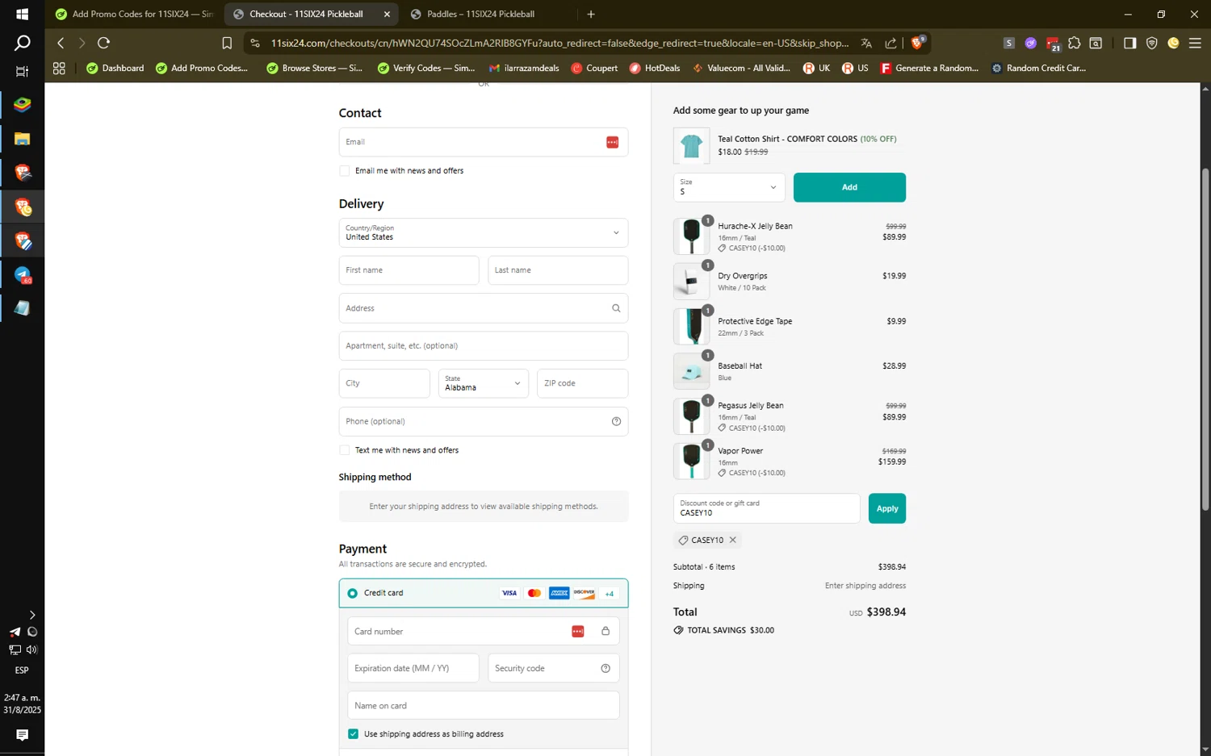Check Text me with news and offers
Screen dimensions: 1211x756
tap(345, 450)
